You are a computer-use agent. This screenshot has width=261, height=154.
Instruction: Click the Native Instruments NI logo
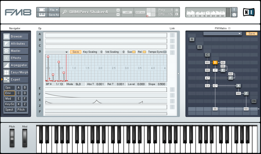point(249,12)
